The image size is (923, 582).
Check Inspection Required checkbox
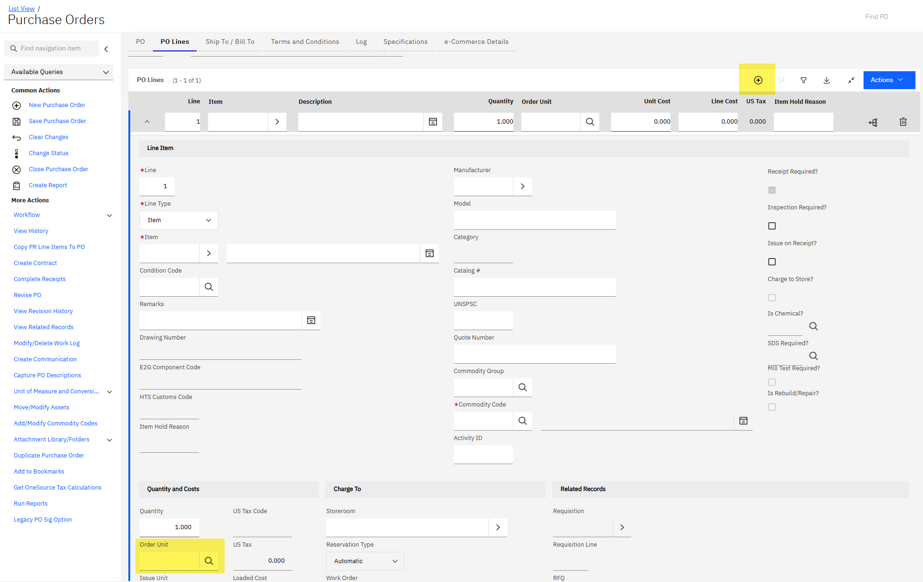pyautogui.click(x=772, y=226)
